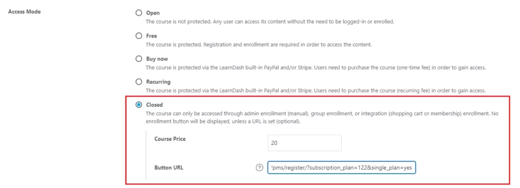
Task: Open the Button URL help question-mark icon
Action: click(259, 168)
